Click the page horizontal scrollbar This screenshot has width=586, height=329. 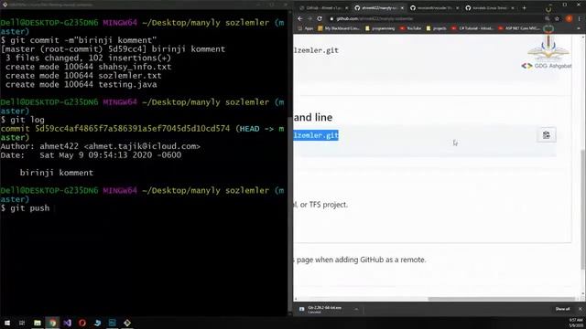tap(501, 299)
